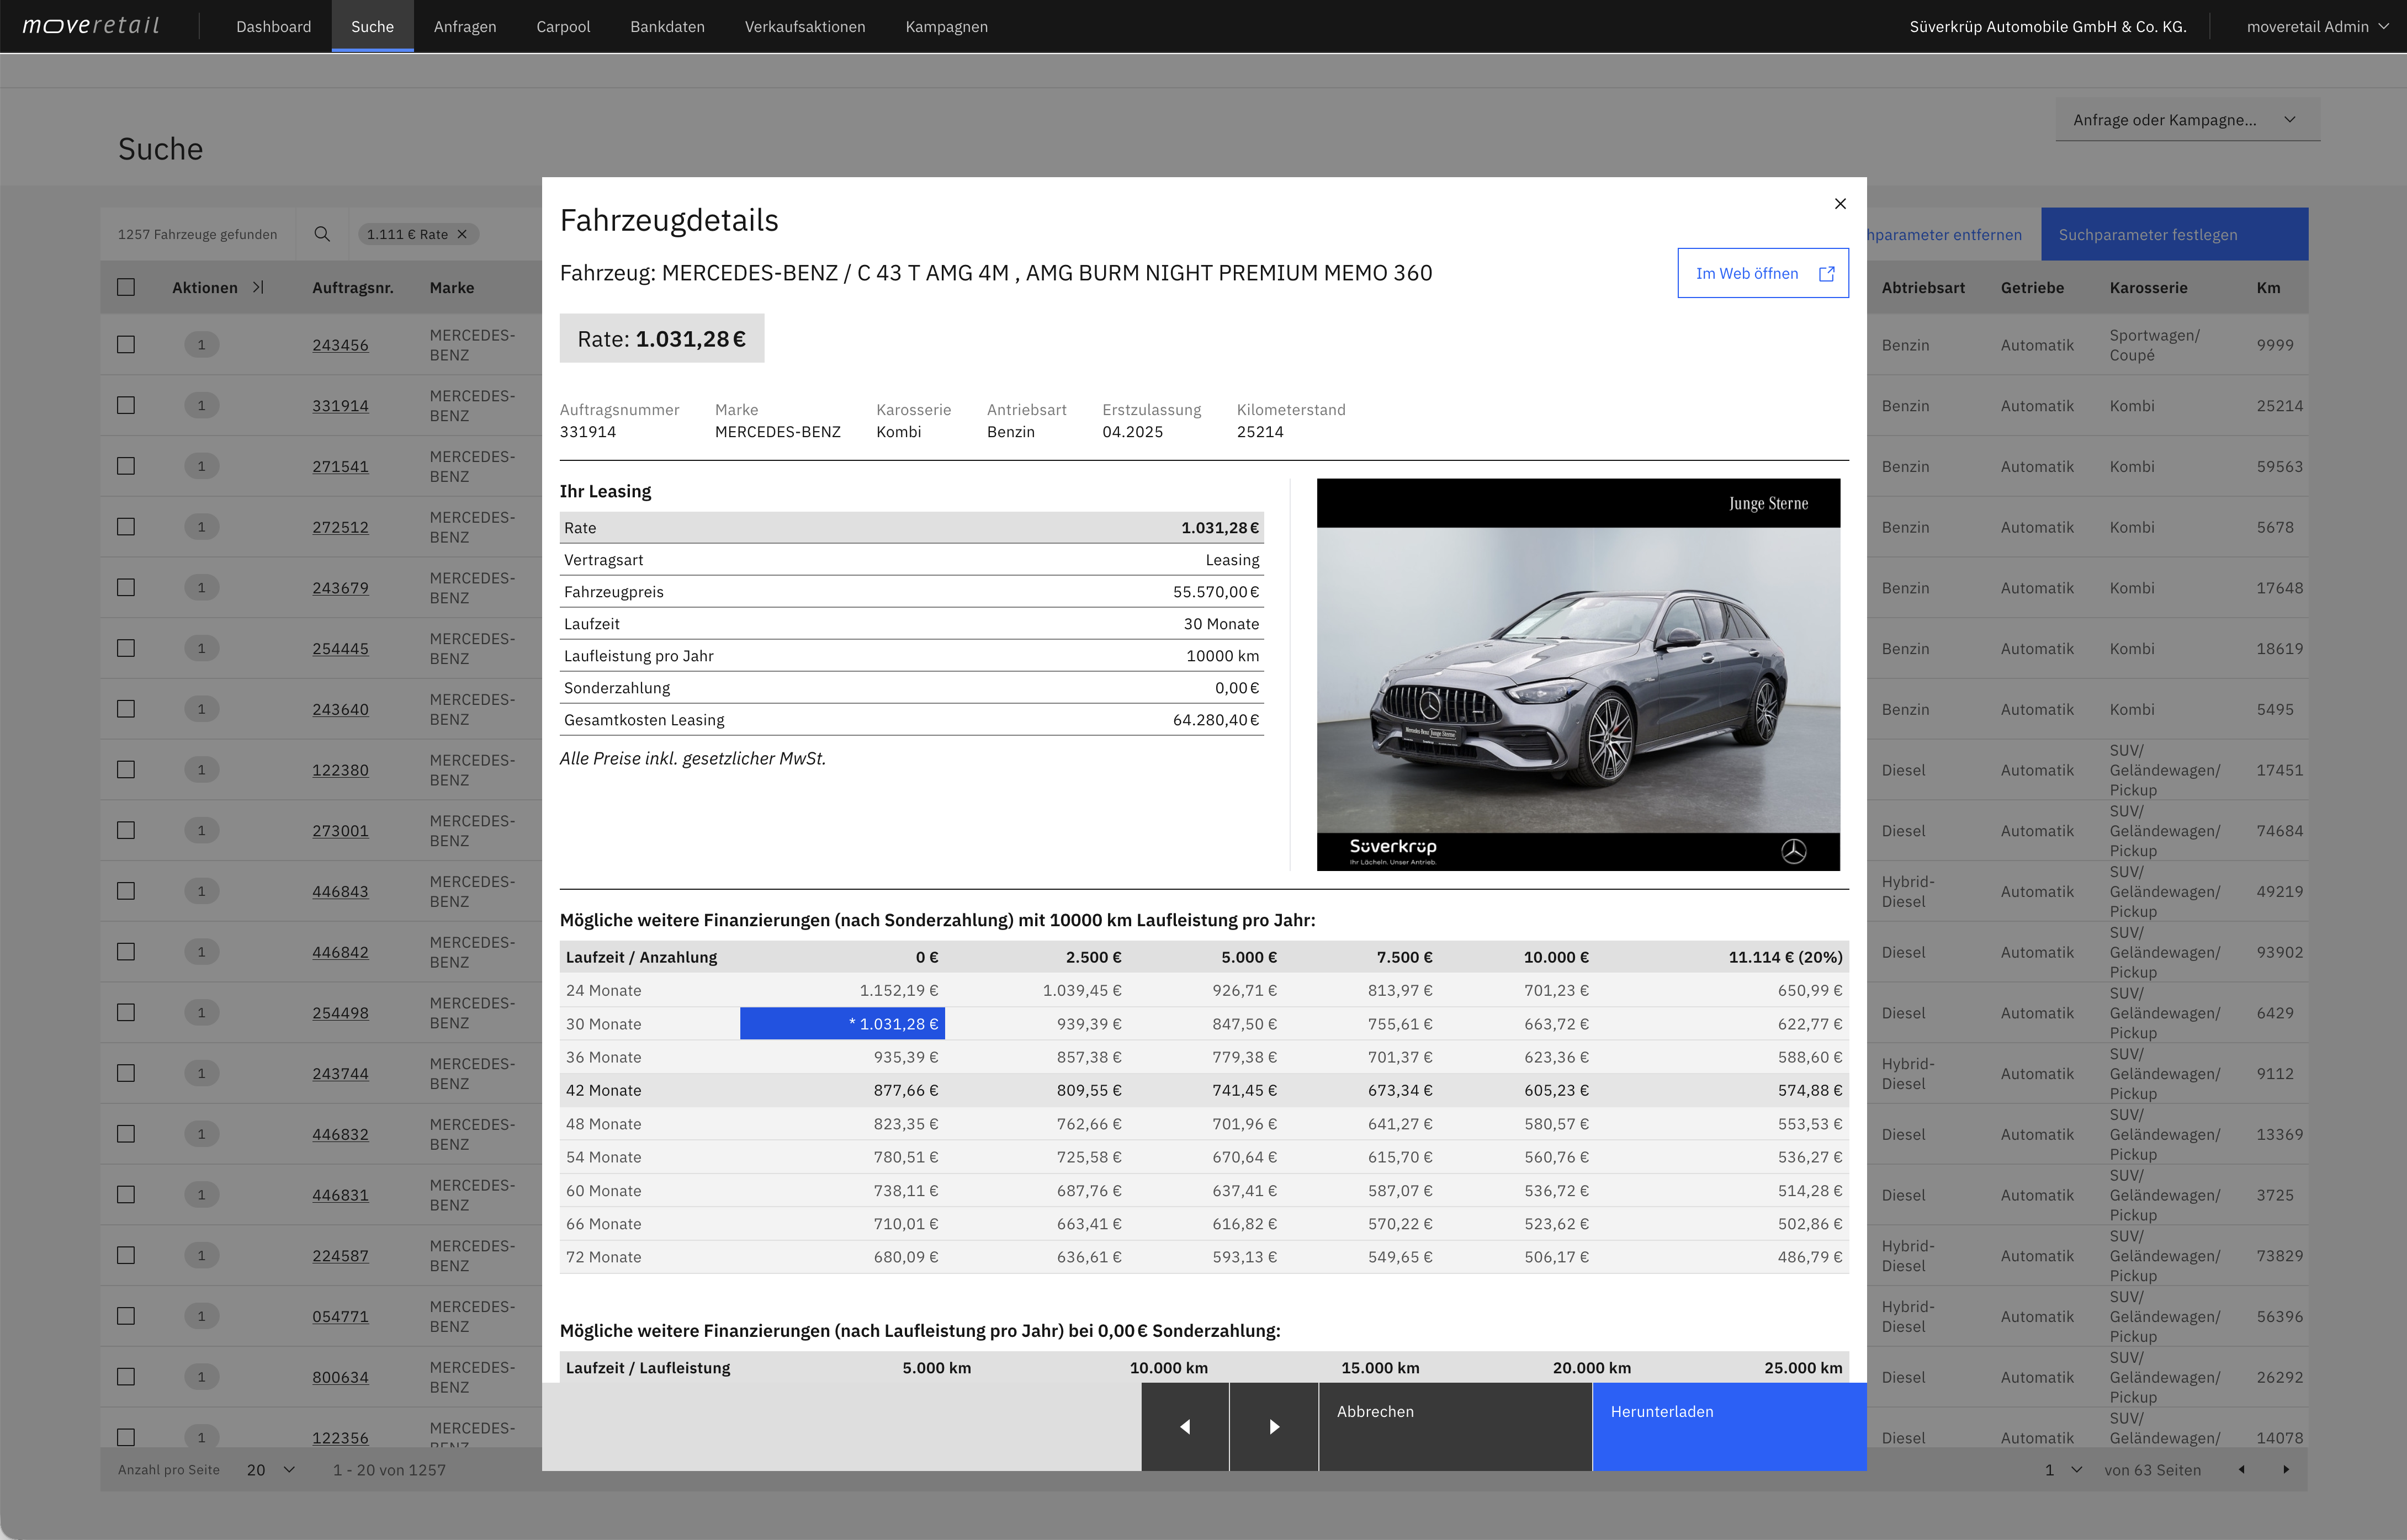Screen dimensions: 2407x1540
Task: Toggle the select-all checkbox in header
Action: (x=126, y=287)
